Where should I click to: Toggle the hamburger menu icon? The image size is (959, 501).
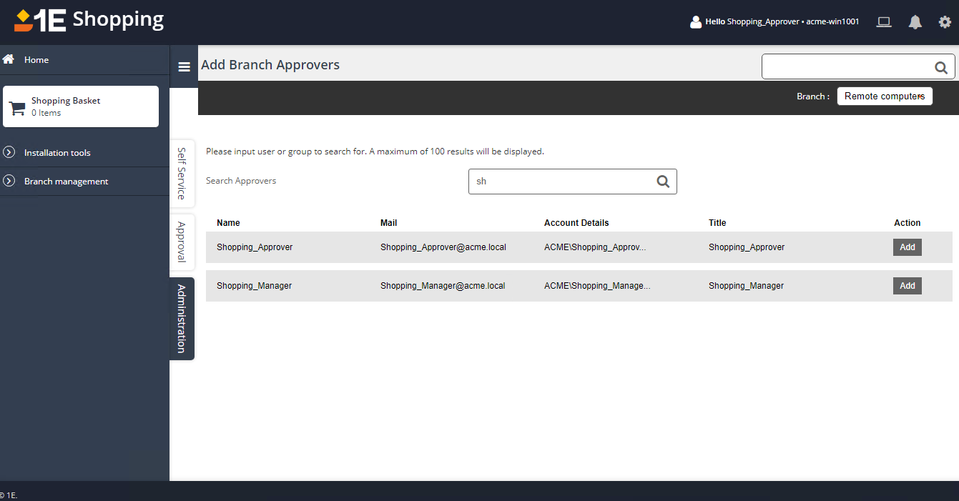tap(184, 66)
